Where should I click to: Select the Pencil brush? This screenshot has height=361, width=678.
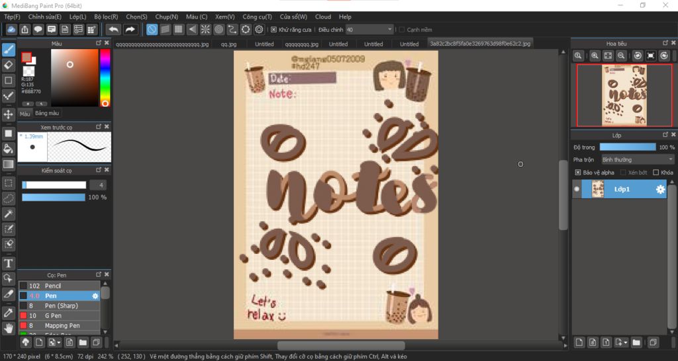[x=59, y=286]
